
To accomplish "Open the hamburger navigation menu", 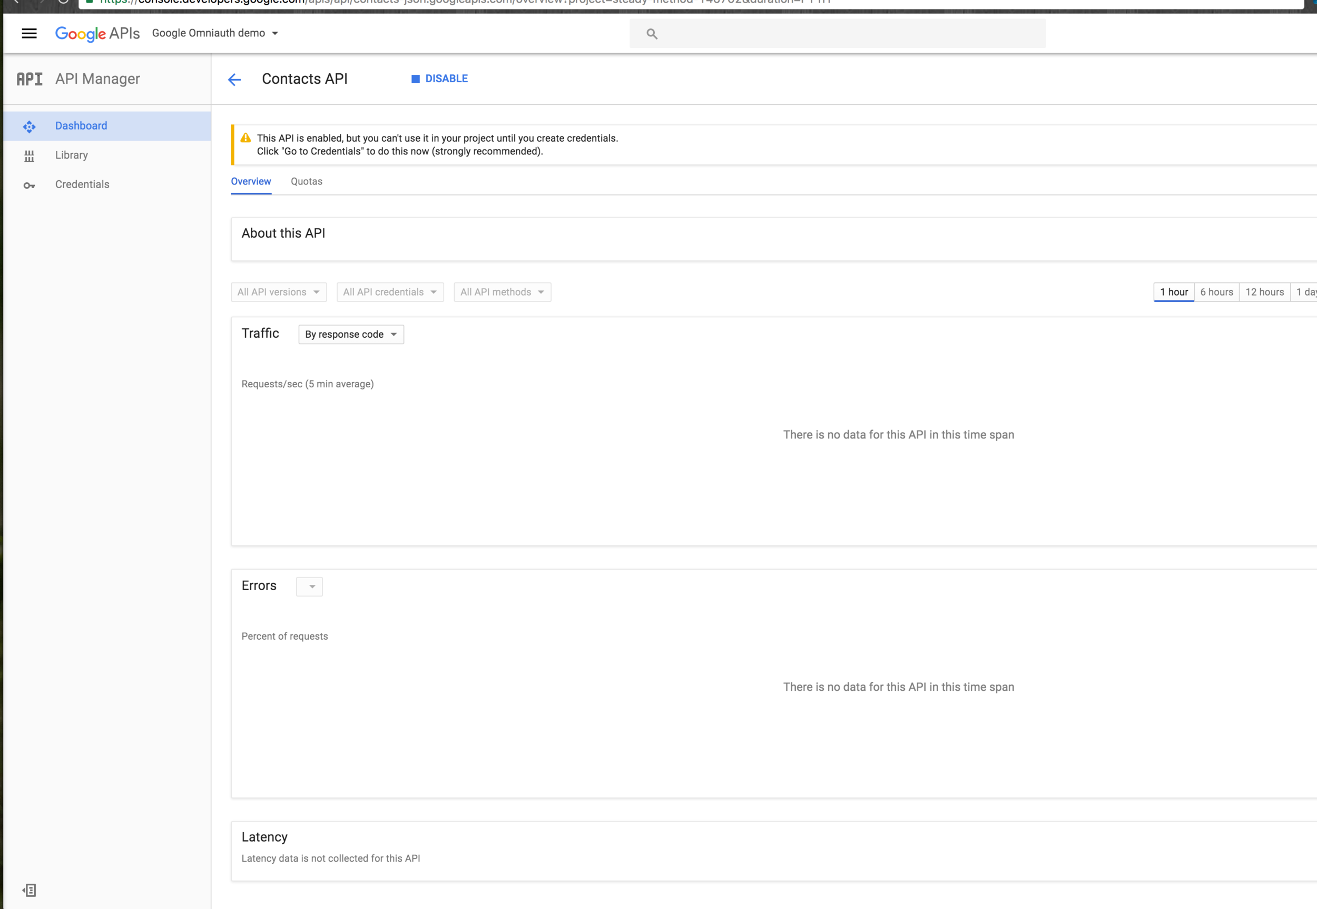I will [x=29, y=34].
